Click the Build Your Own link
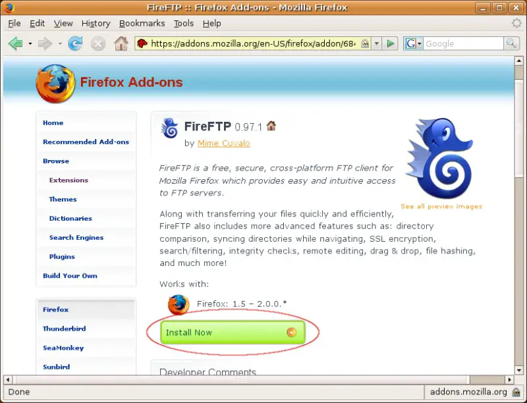Viewport: 527px width, 403px height. click(x=70, y=276)
